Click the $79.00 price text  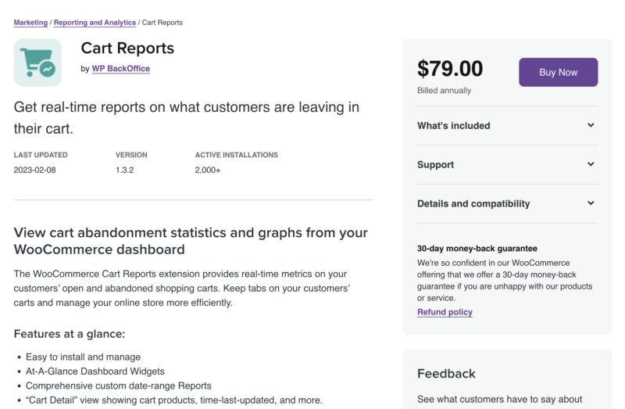point(450,69)
